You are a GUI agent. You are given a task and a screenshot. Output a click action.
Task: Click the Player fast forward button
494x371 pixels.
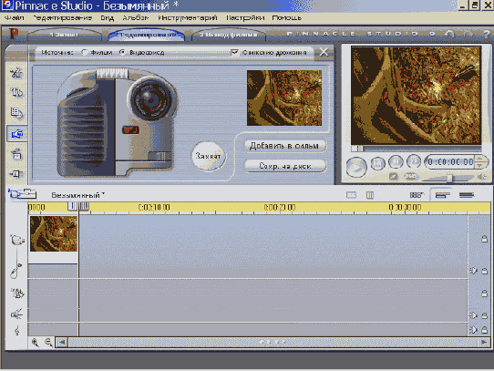tap(414, 161)
